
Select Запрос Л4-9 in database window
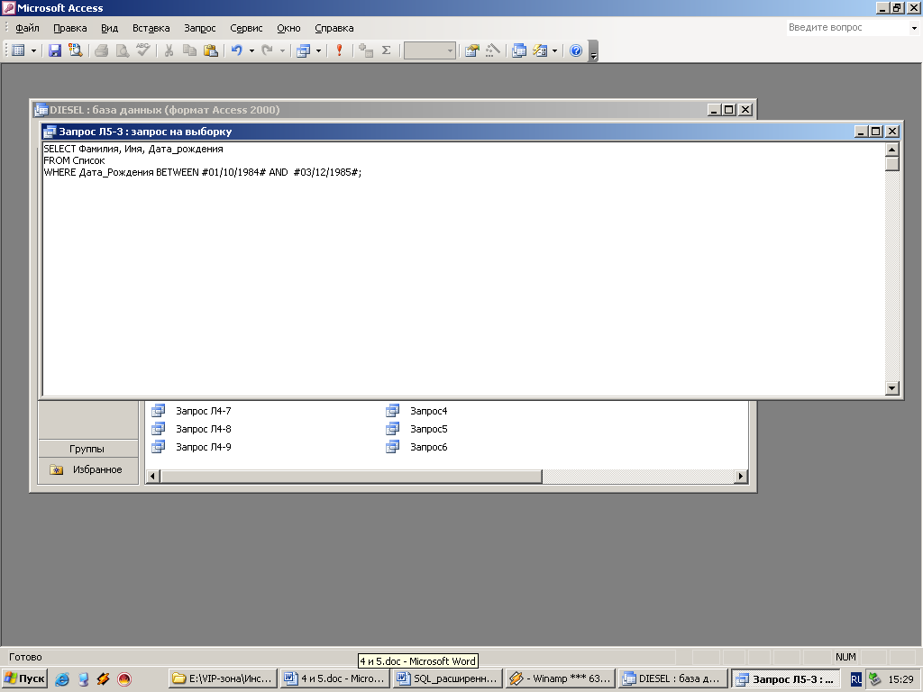click(x=203, y=447)
